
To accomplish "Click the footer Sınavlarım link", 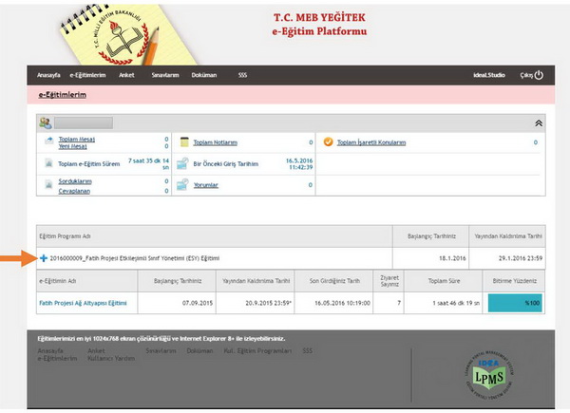I will coord(161,351).
